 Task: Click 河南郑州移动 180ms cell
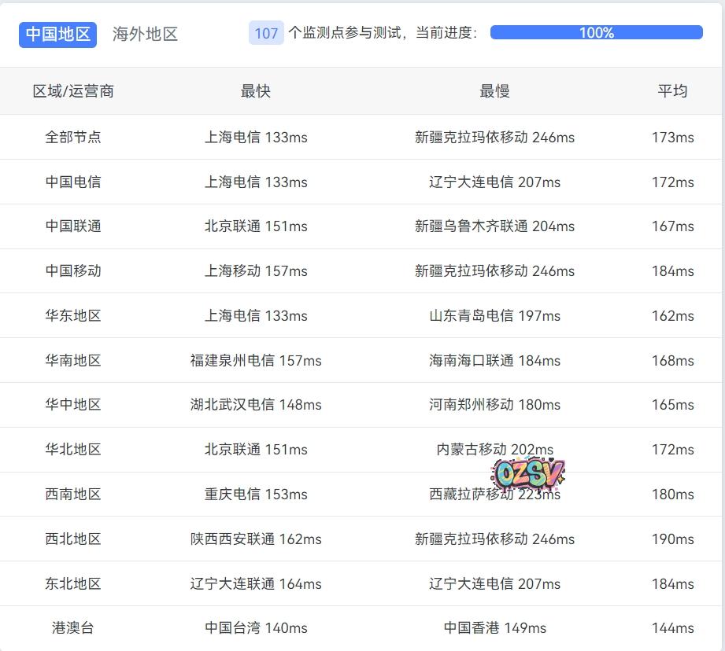[x=494, y=405]
